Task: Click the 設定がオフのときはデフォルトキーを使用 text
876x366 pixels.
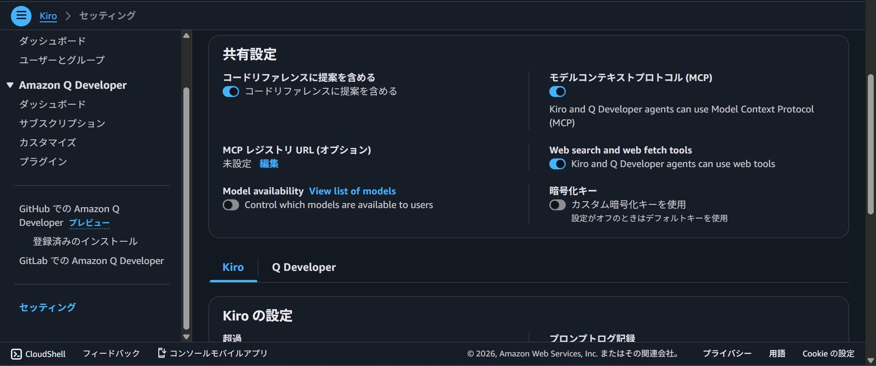Action: [649, 219]
